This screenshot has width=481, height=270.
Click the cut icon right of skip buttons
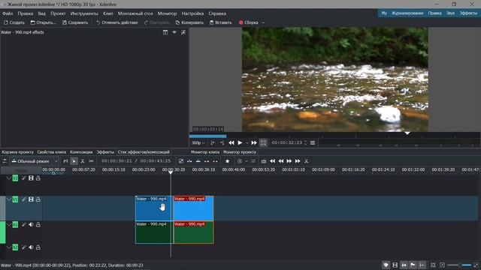point(306,161)
